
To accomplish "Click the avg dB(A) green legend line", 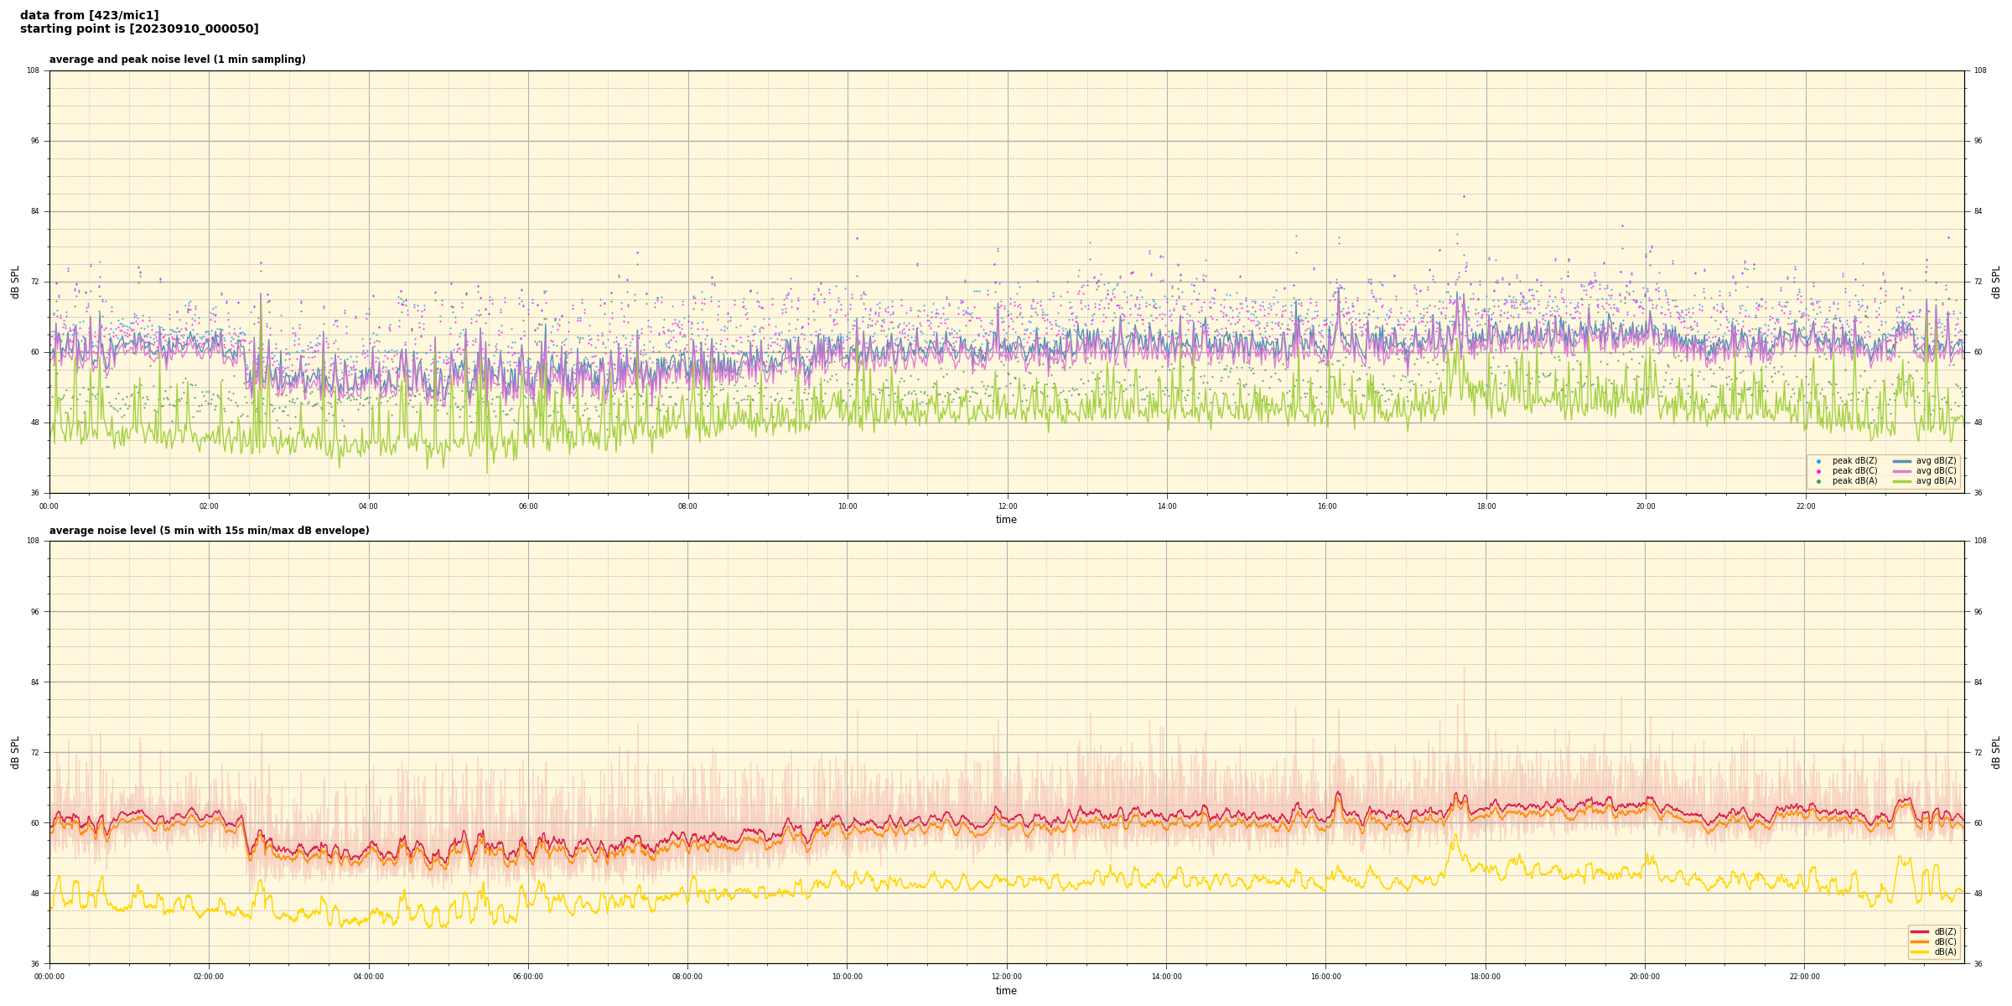I will 1901,481.
